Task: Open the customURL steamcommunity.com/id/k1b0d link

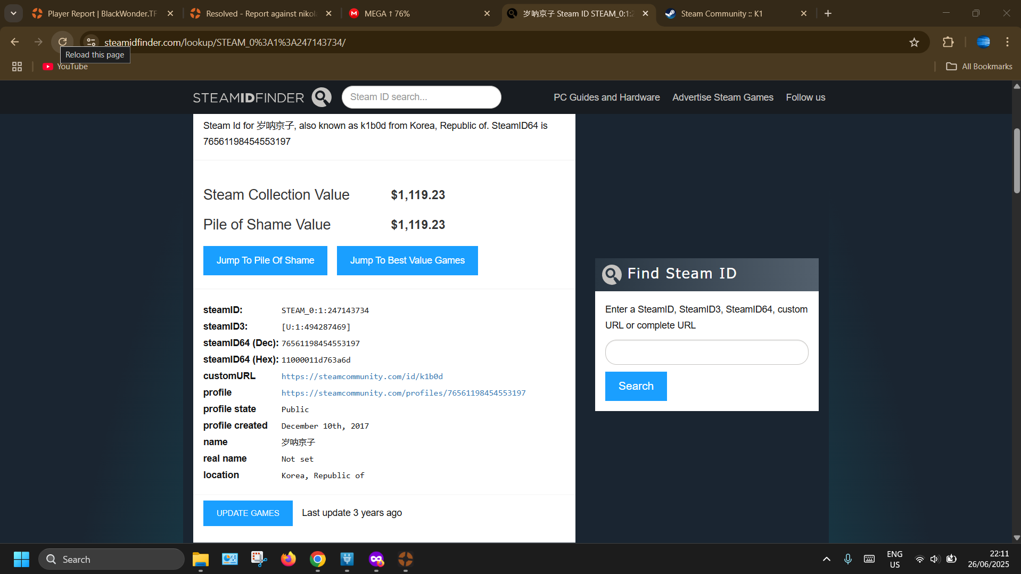Action: (x=362, y=376)
